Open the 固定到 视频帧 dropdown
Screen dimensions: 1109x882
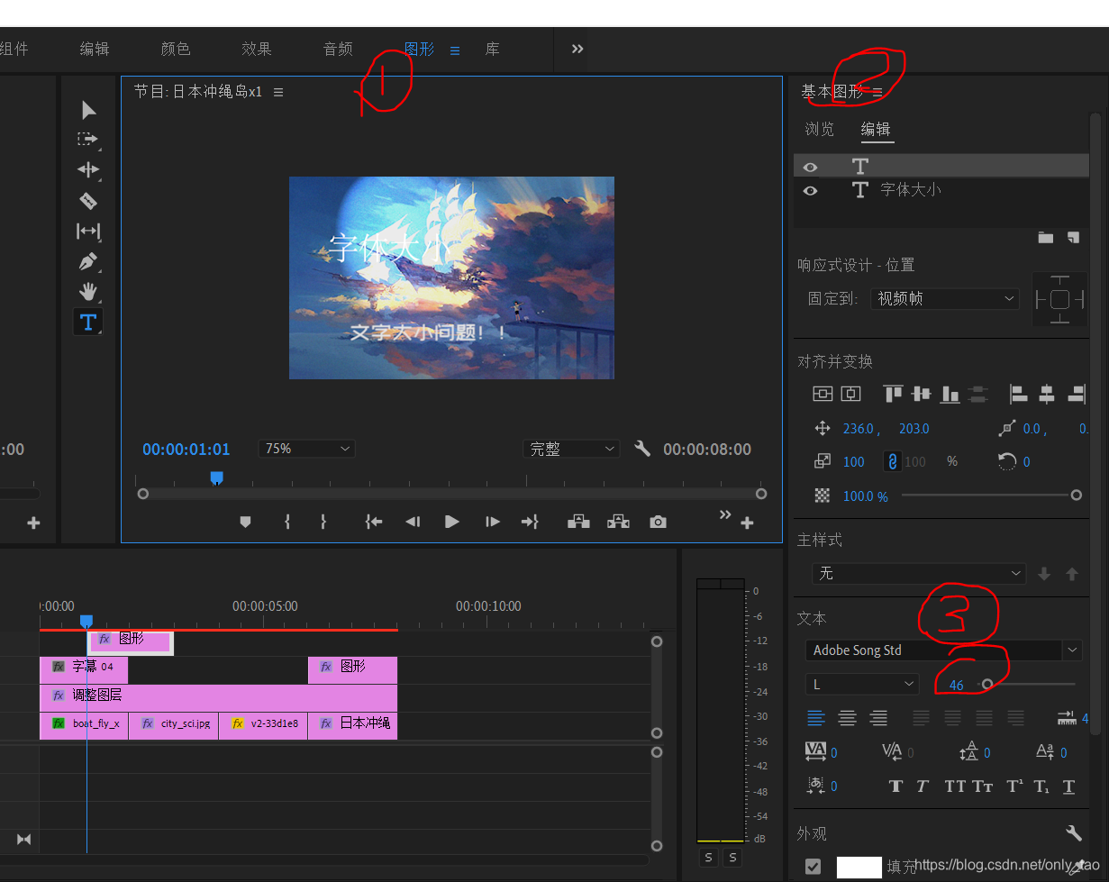point(944,298)
